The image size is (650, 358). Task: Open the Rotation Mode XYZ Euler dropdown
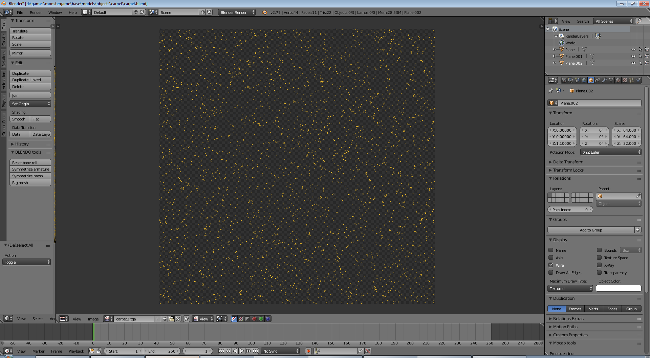coord(611,152)
